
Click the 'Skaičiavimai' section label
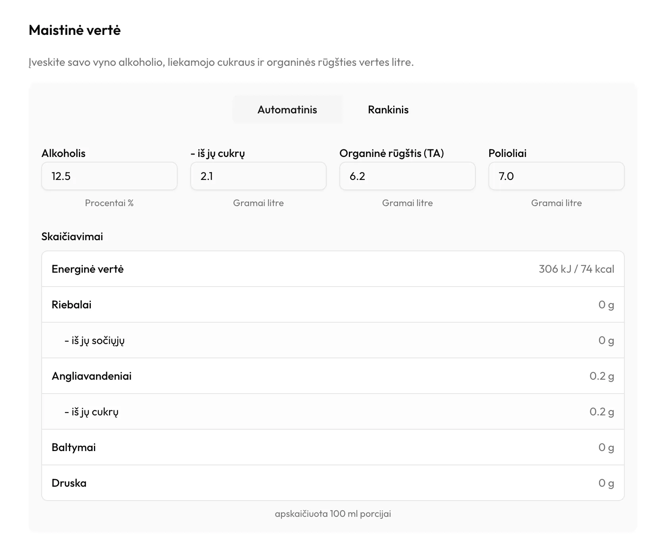72,237
